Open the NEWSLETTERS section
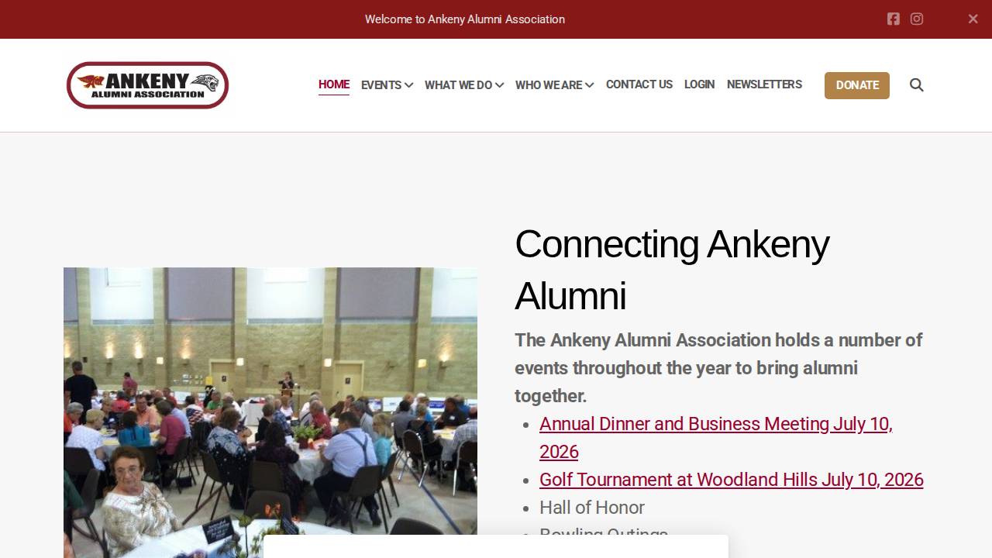This screenshot has height=558, width=992. (764, 84)
